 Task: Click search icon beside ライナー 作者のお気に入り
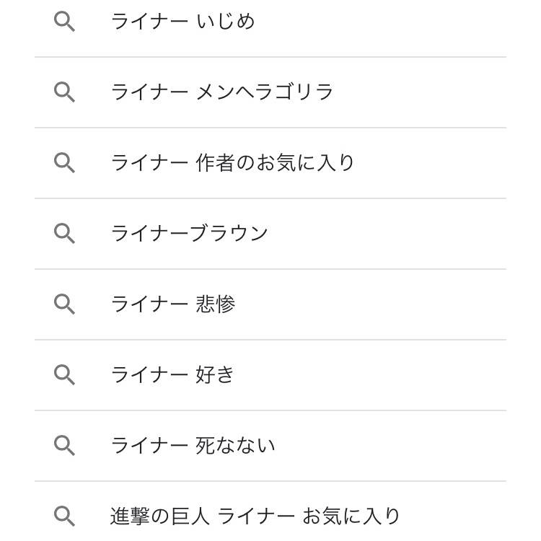coord(64,163)
